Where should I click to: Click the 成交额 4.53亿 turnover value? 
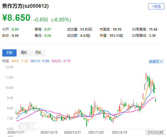coord(85,36)
